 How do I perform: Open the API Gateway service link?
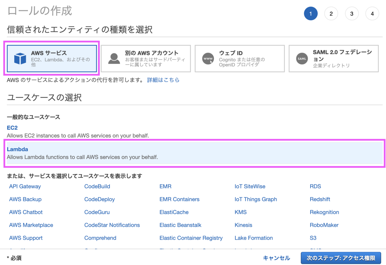click(25, 186)
